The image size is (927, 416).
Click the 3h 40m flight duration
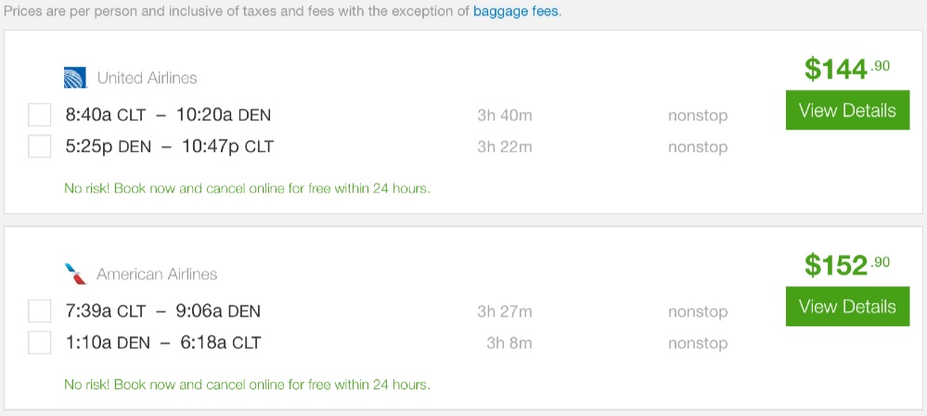pyautogui.click(x=505, y=116)
